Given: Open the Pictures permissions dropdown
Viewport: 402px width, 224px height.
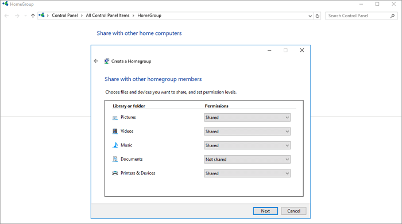Looking at the screenshot, I should (247, 117).
